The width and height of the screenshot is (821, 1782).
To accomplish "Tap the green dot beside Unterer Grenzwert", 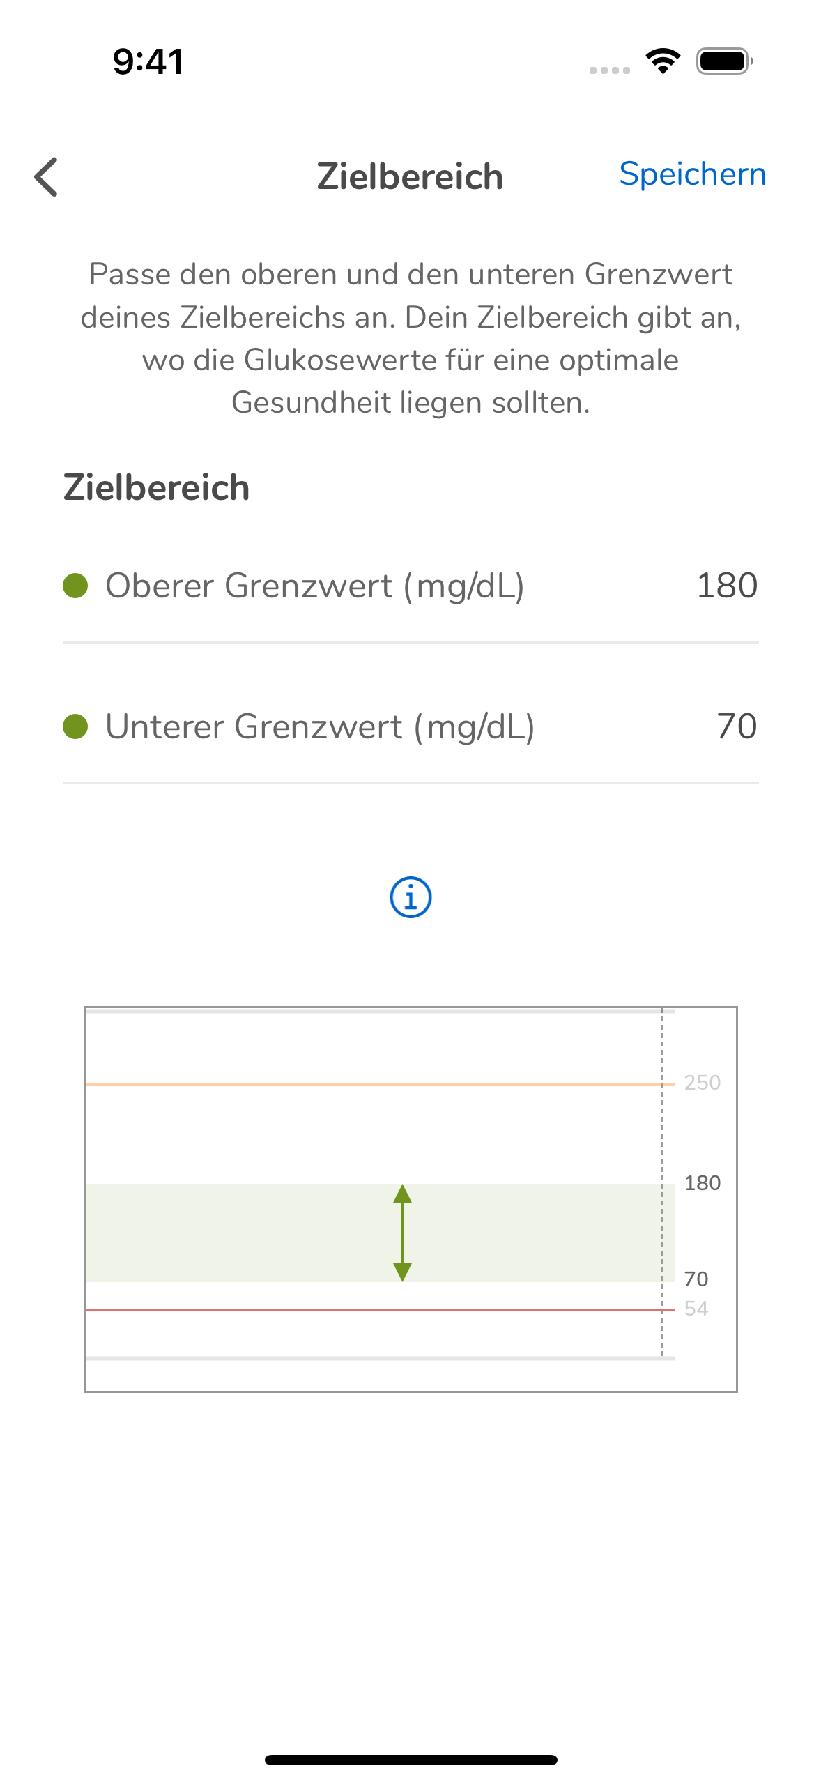I will pyautogui.click(x=75, y=726).
